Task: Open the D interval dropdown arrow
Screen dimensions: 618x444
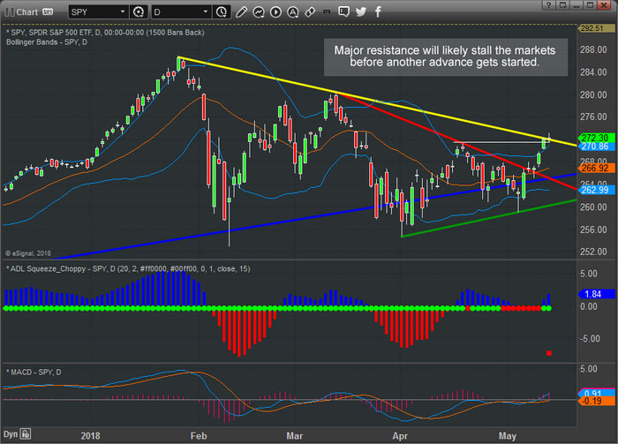Action: [205, 11]
